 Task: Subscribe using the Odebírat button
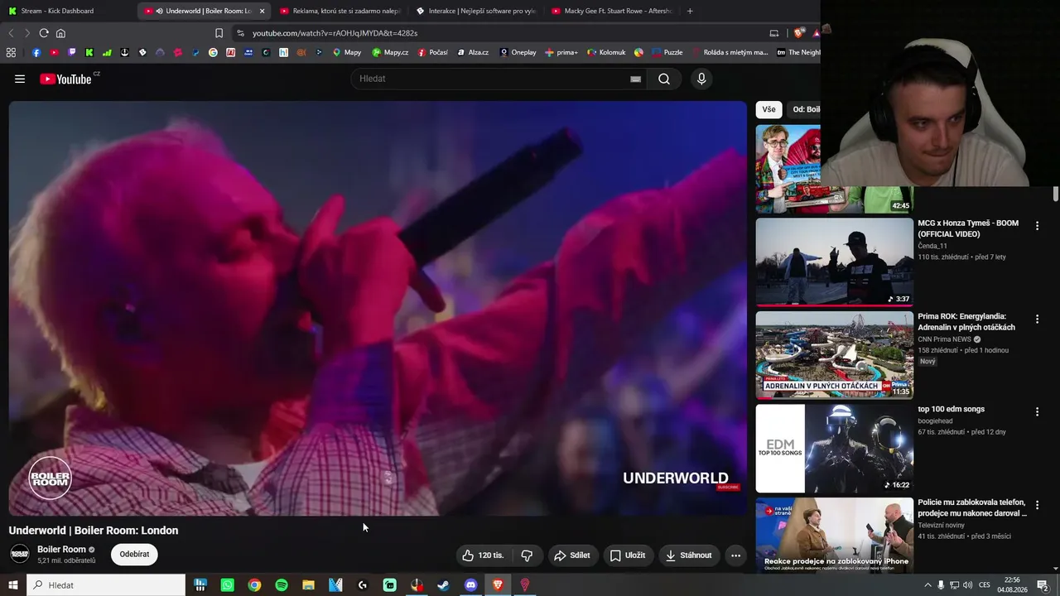(134, 555)
